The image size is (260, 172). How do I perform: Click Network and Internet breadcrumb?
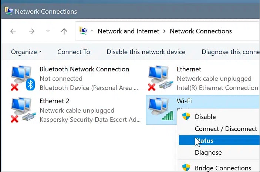point(129,31)
